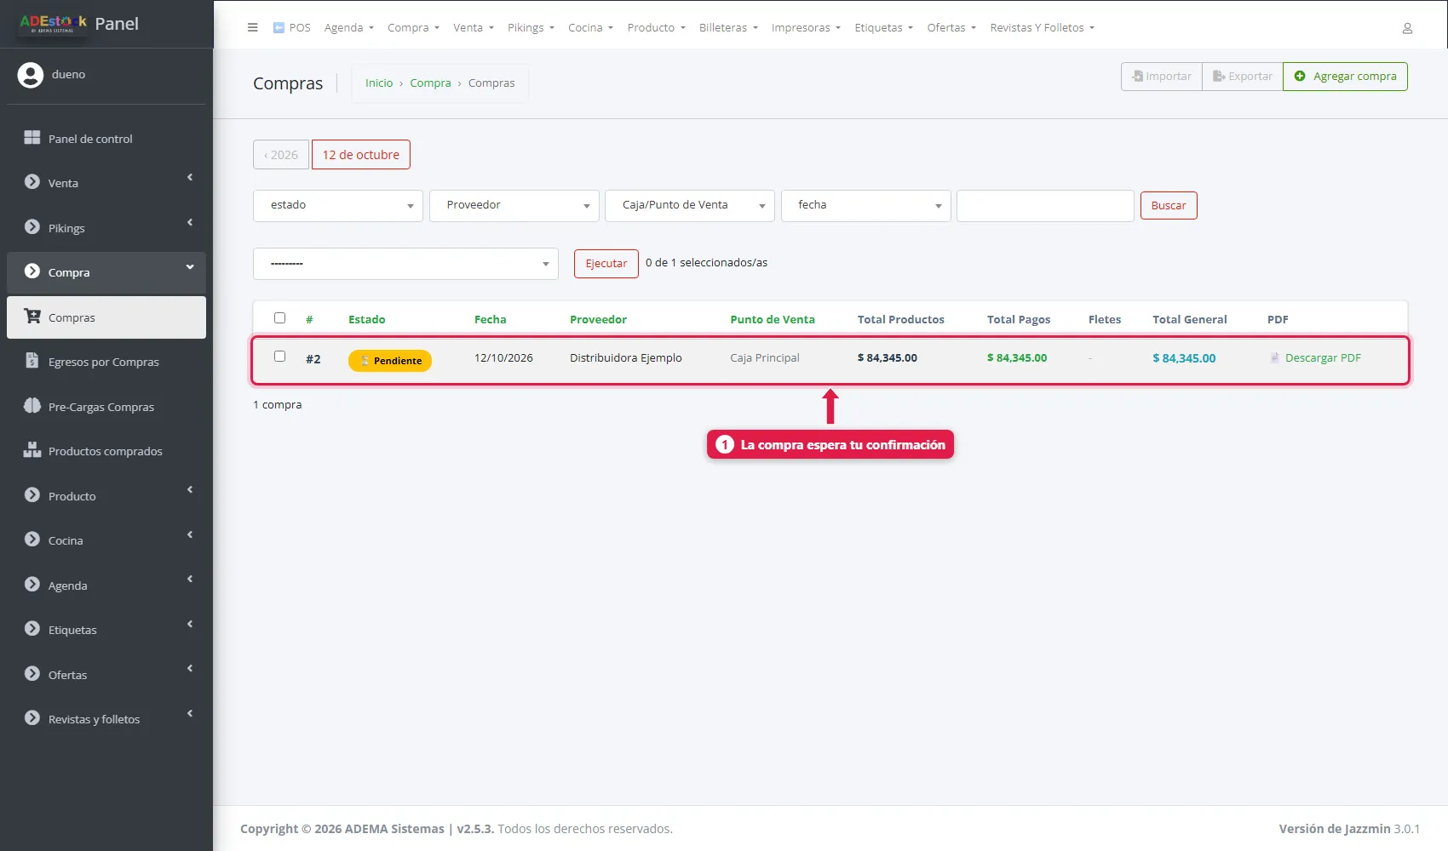Toggle the select-all checkbox in table header

click(x=279, y=318)
